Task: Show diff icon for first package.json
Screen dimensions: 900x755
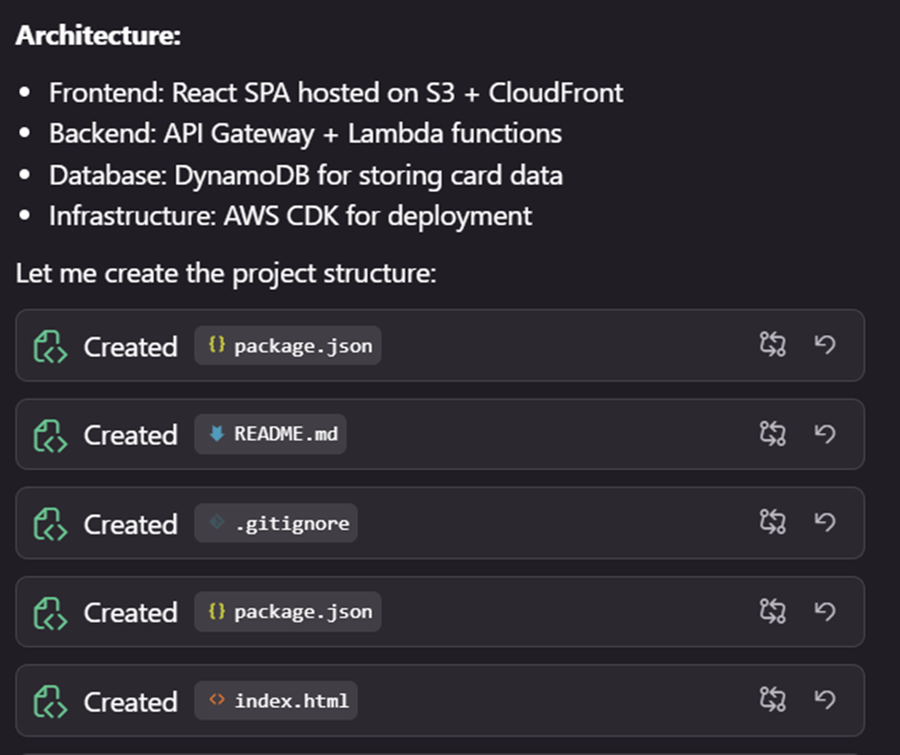Action: 772,345
